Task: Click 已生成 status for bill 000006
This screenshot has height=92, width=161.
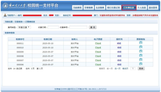Action: 98,64
